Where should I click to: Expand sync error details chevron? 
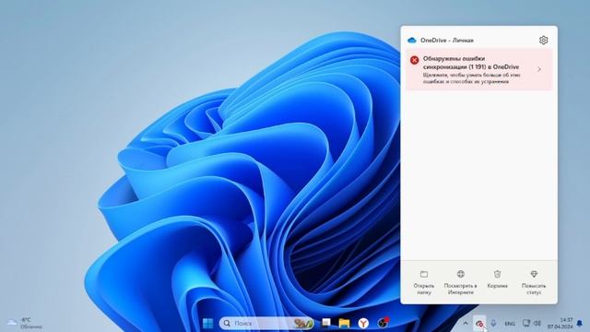pos(539,69)
